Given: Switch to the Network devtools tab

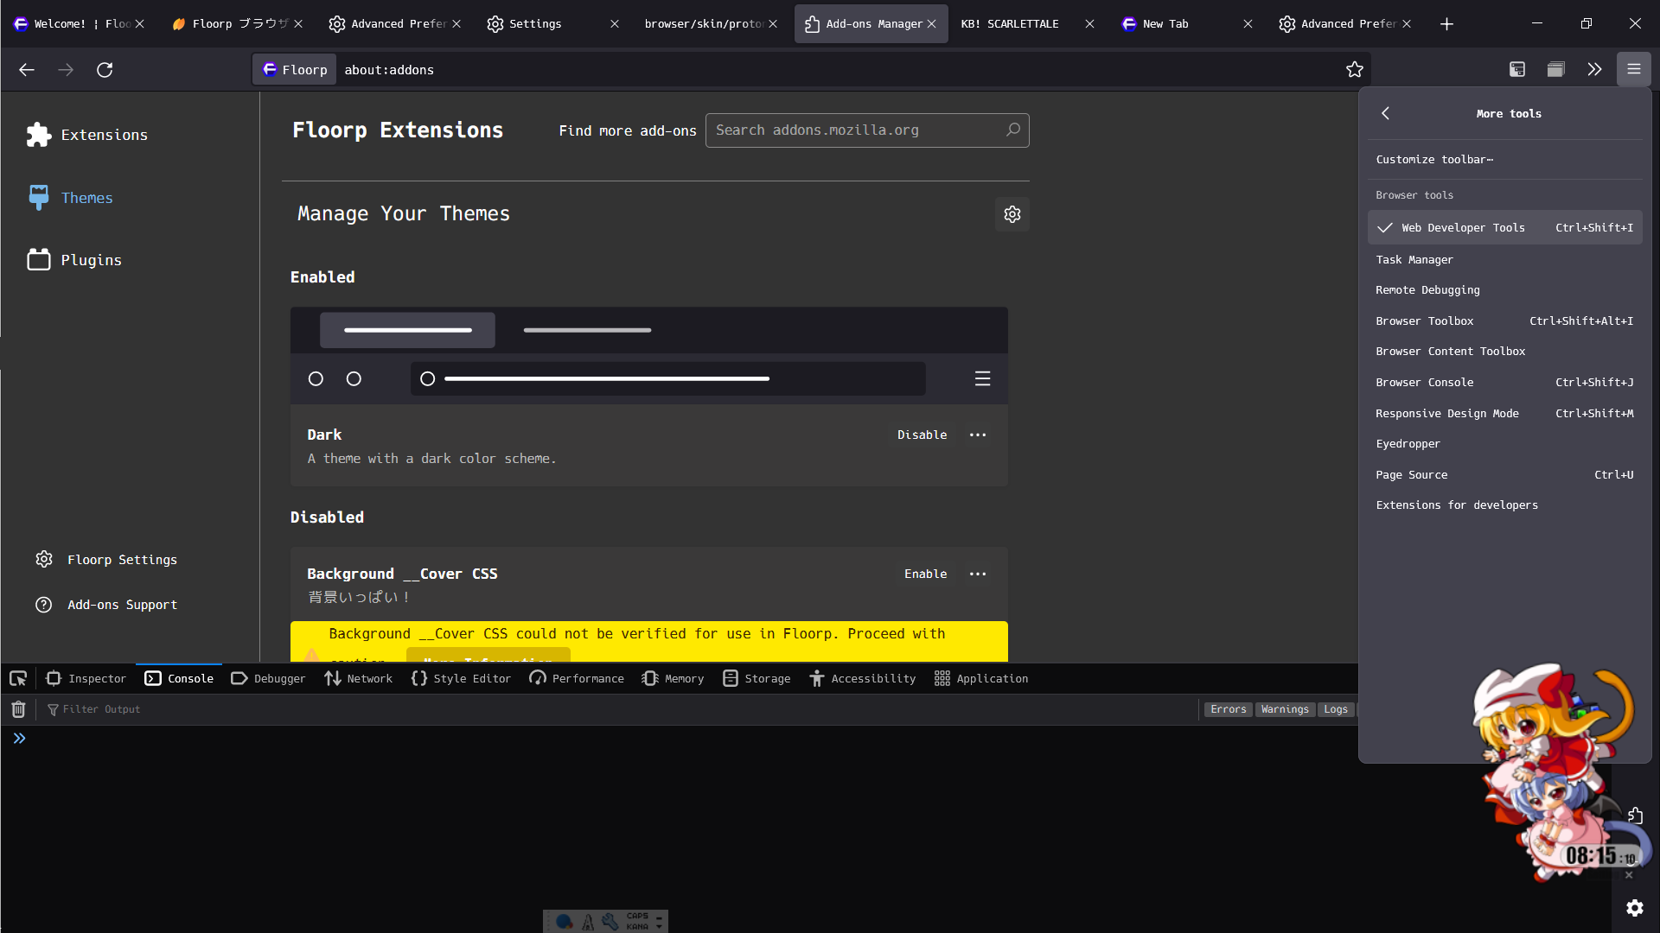Looking at the screenshot, I should click(x=359, y=679).
